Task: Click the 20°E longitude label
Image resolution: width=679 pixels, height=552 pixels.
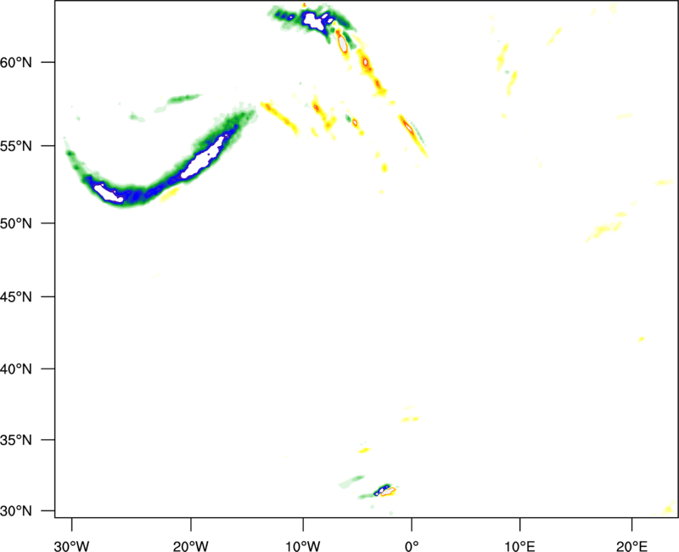Action: coord(631,546)
